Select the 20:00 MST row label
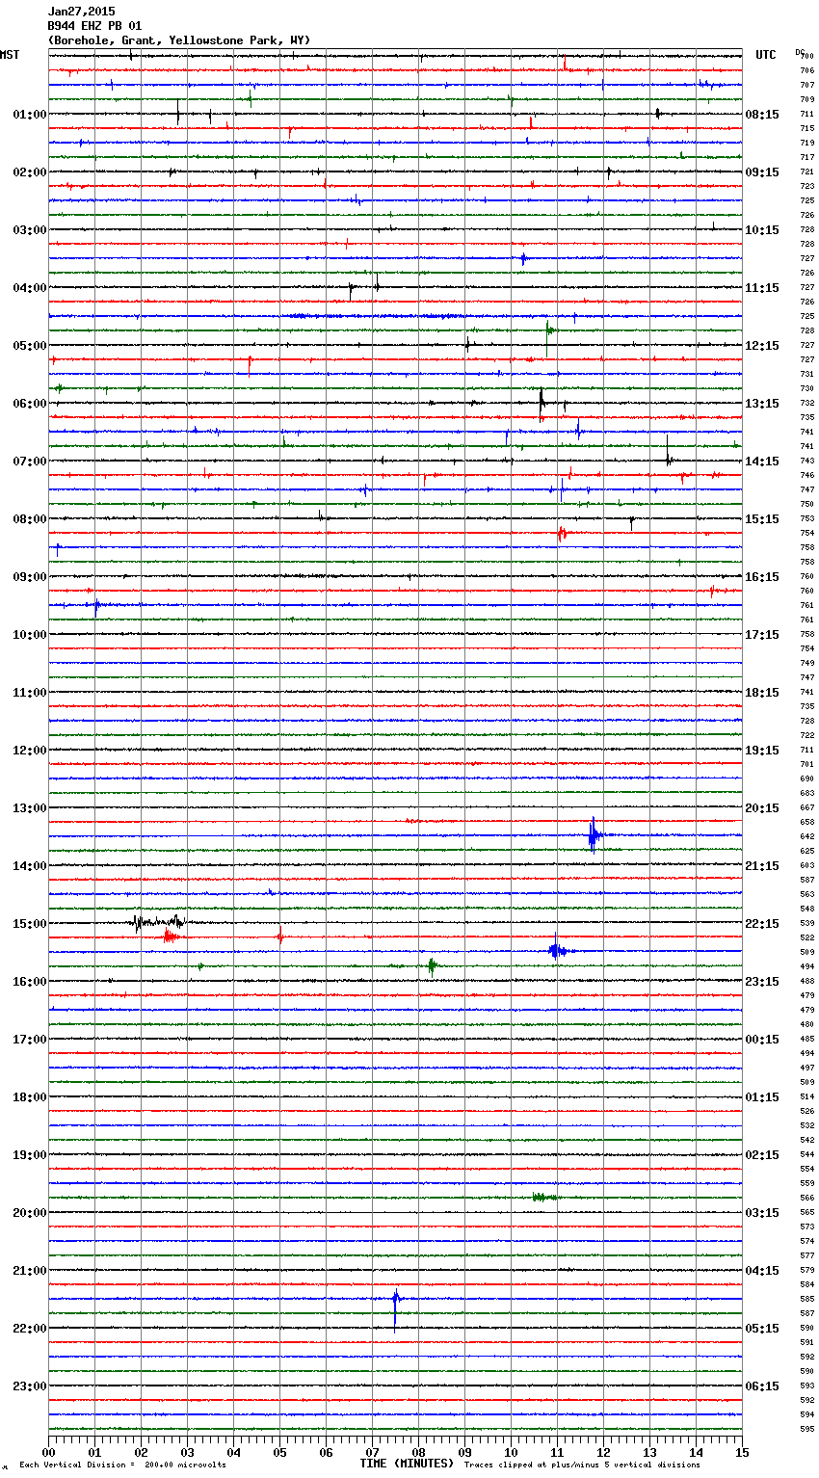The height and width of the screenshot is (1478, 819). (x=29, y=1213)
